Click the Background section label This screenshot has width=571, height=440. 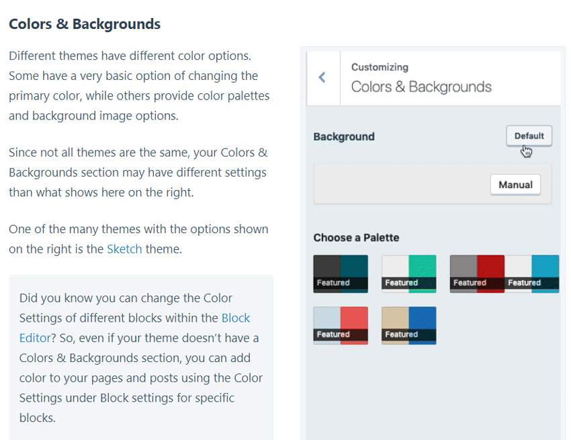click(x=344, y=136)
